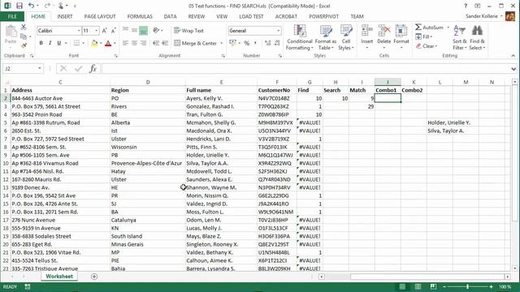Switch to the FORMULAS tab
The height and width of the screenshot is (292, 520).
[x=140, y=16]
